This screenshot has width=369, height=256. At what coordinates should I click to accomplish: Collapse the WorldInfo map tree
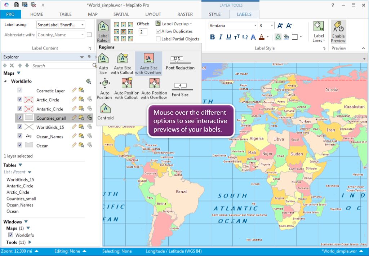(x=5, y=81)
